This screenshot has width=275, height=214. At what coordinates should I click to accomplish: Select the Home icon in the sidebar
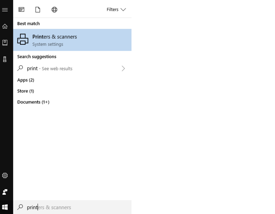(x=5, y=26)
